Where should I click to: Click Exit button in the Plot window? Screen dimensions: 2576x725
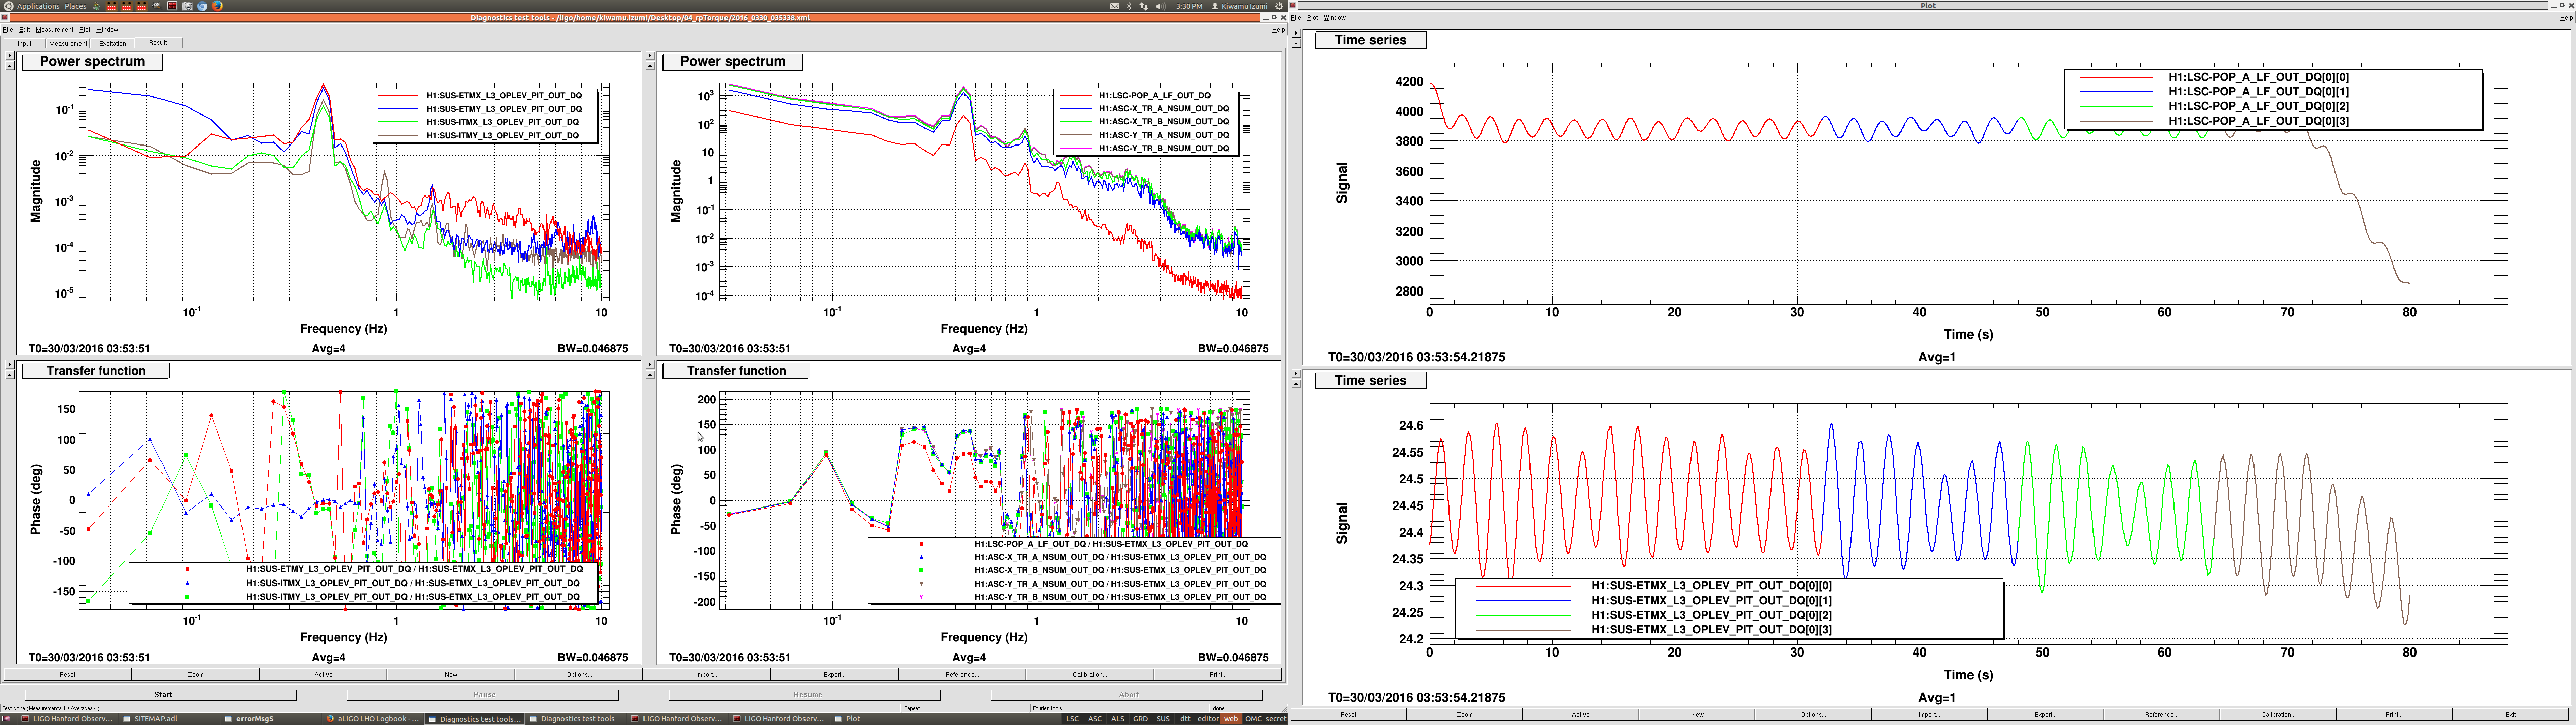(x=2510, y=714)
